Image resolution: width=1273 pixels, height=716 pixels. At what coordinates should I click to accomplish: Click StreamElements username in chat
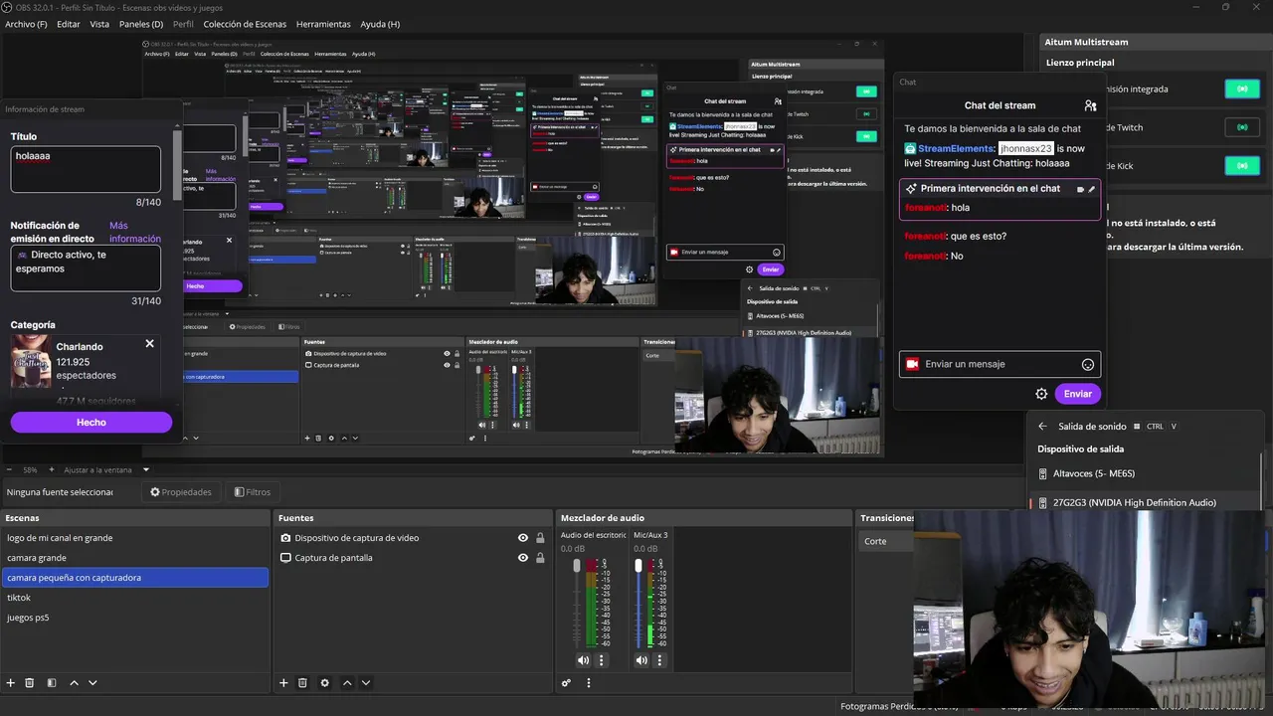tap(957, 148)
